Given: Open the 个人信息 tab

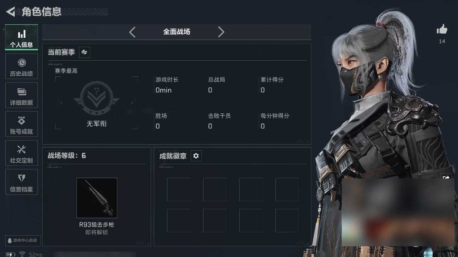Looking at the screenshot, I should point(21,37).
